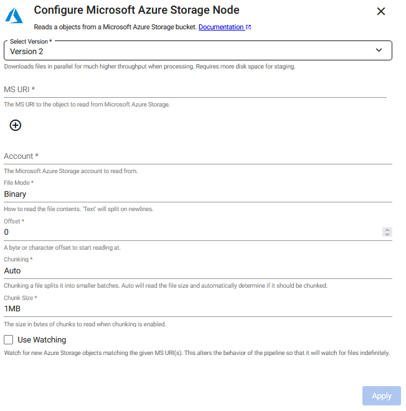Close the Configure Azure Storage Node dialog

click(381, 11)
